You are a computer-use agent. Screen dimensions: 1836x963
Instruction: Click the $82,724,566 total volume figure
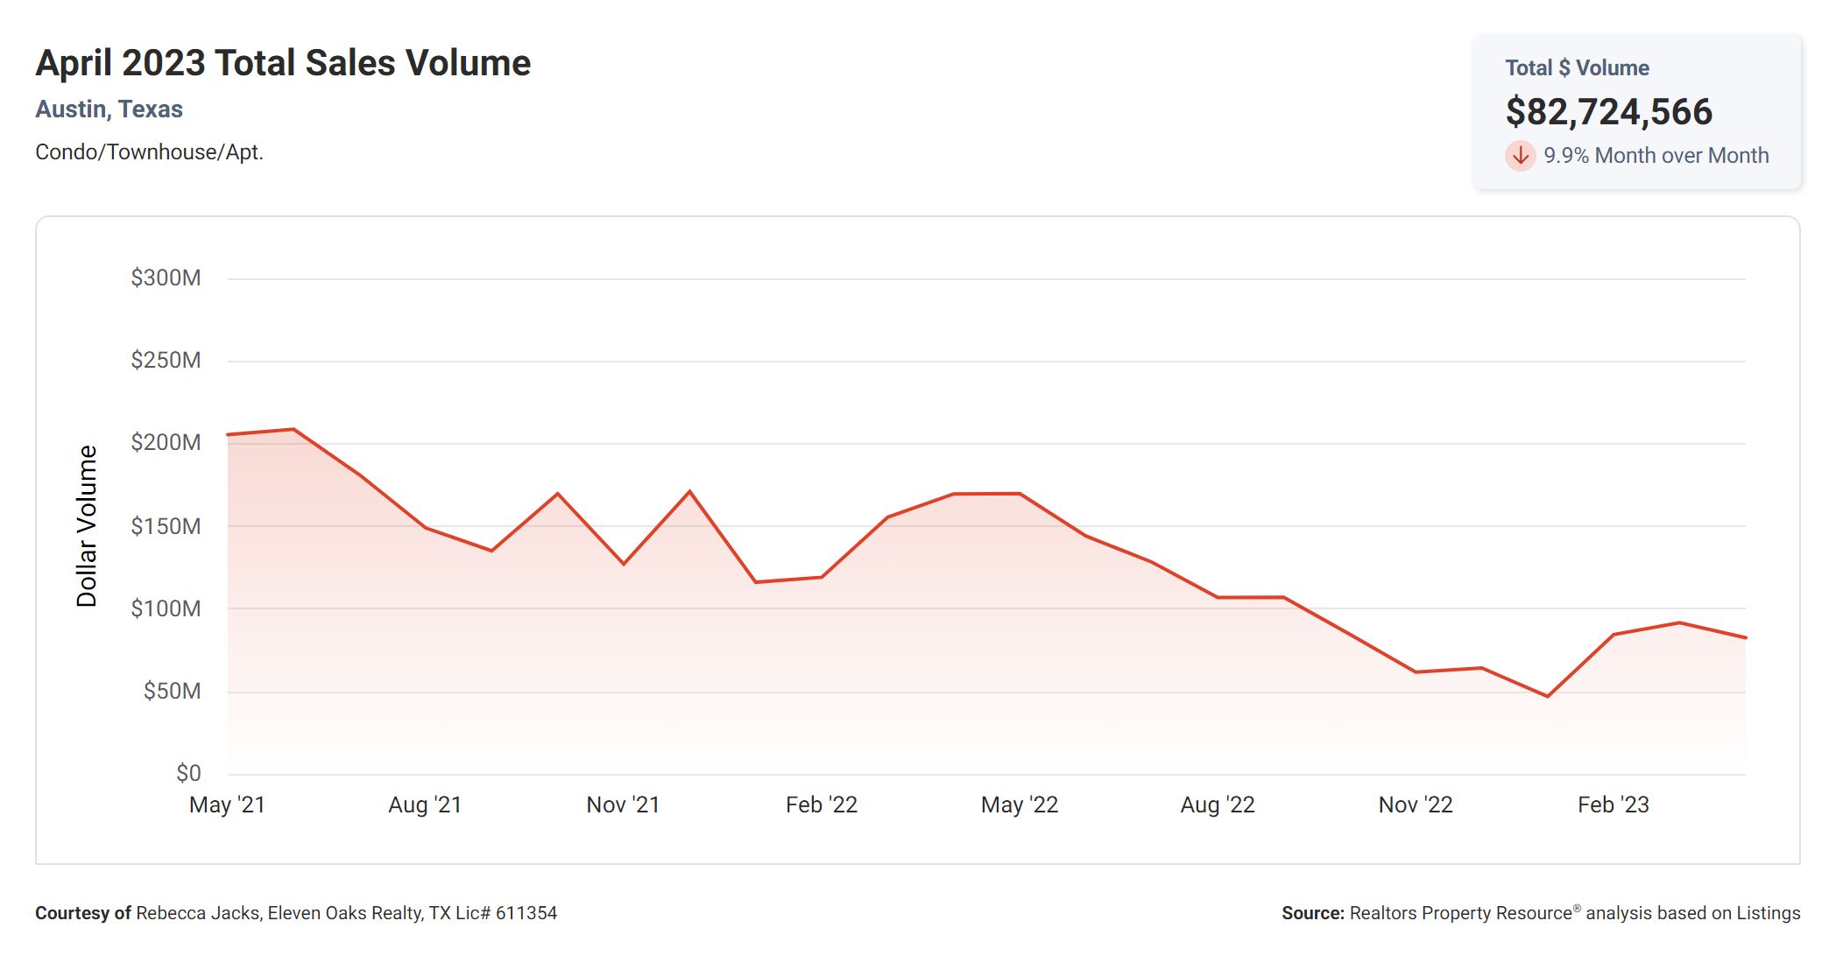pyautogui.click(x=1608, y=112)
